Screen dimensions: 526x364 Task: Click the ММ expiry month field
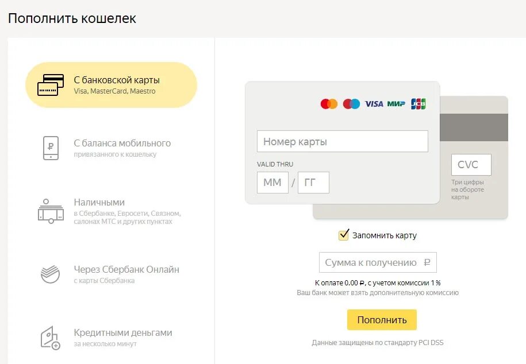click(272, 183)
